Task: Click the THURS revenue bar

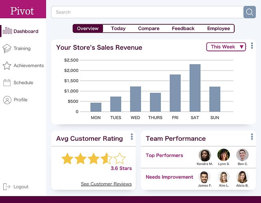Action: tap(155, 102)
